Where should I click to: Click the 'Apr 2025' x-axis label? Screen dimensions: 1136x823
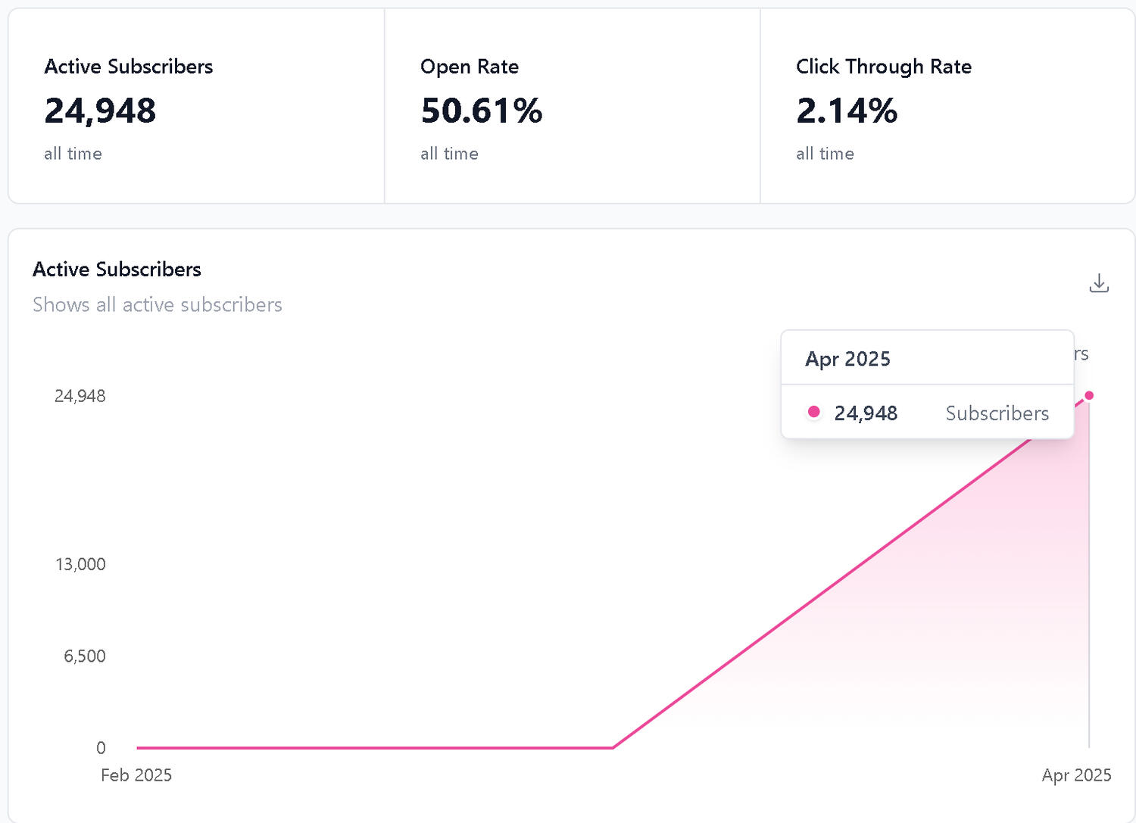[1076, 775]
